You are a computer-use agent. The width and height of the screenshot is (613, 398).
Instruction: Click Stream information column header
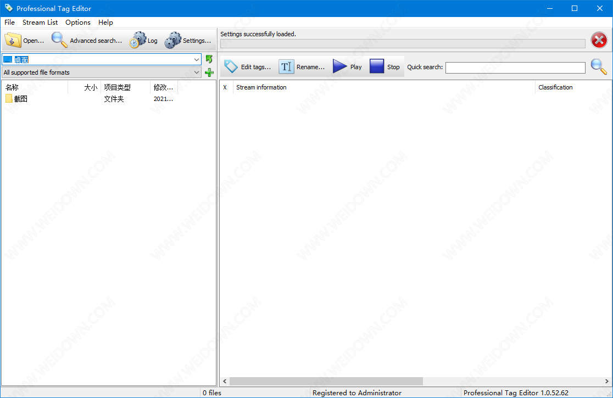pyautogui.click(x=384, y=87)
